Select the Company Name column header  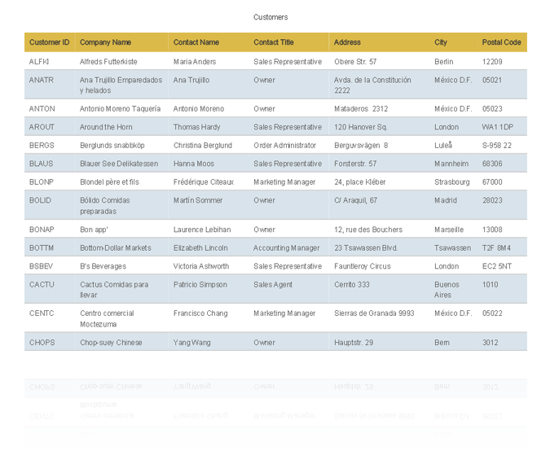click(105, 42)
